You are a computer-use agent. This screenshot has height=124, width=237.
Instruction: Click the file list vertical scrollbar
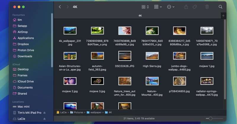click(x=225, y=59)
